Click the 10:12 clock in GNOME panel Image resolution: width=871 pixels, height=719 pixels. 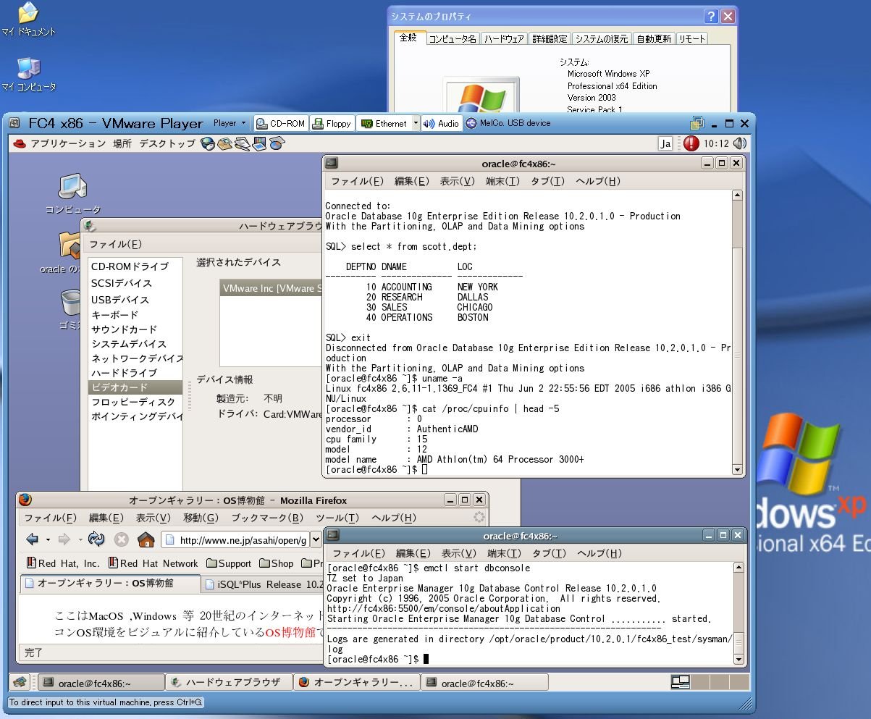[x=716, y=143]
